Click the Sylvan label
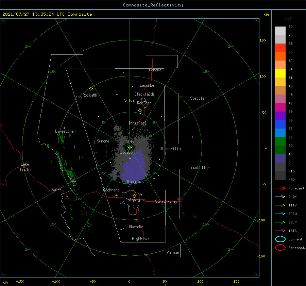 pyautogui.click(x=130, y=100)
